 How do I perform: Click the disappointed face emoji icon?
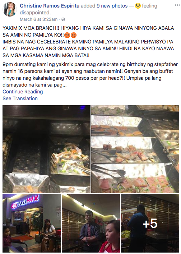[x=138, y=6]
